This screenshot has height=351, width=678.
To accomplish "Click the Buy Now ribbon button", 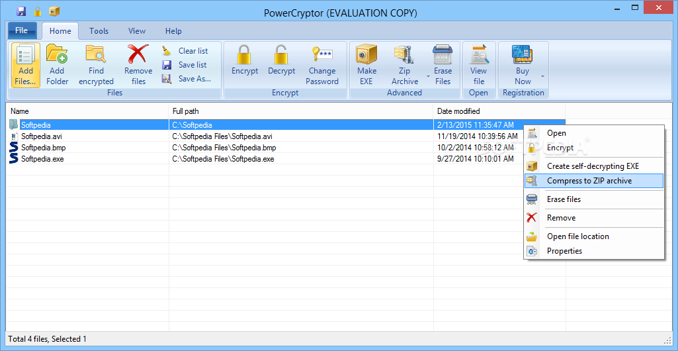I will tap(523, 65).
